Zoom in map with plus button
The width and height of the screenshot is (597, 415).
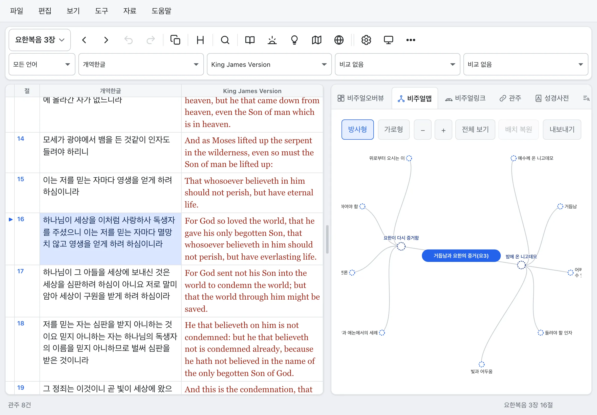[x=443, y=130]
